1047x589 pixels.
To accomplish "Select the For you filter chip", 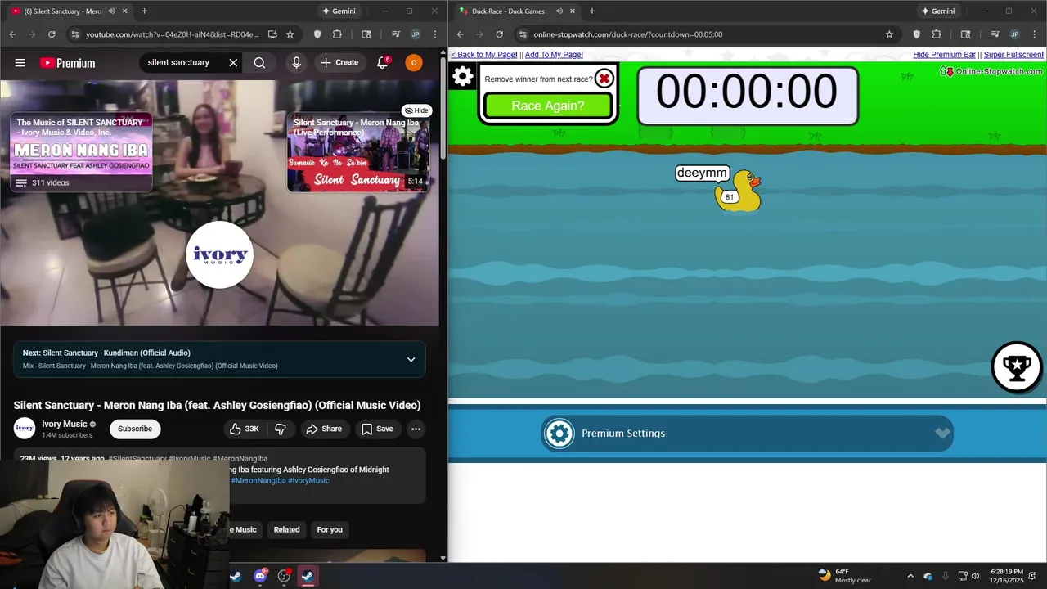I will click(x=330, y=529).
